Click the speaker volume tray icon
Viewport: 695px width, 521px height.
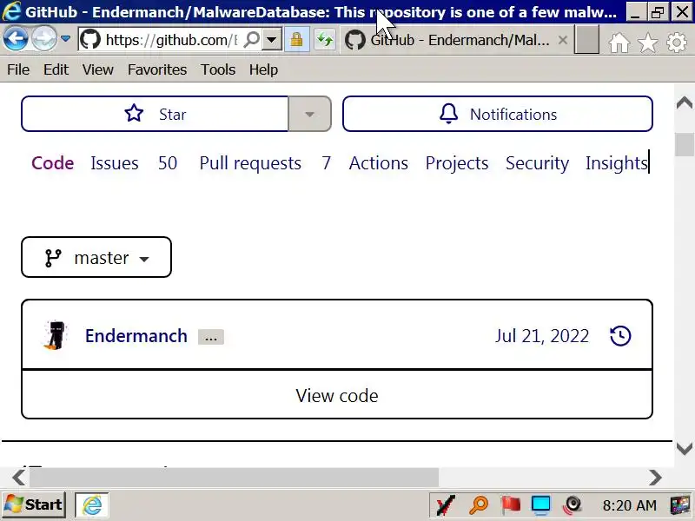pyautogui.click(x=573, y=505)
